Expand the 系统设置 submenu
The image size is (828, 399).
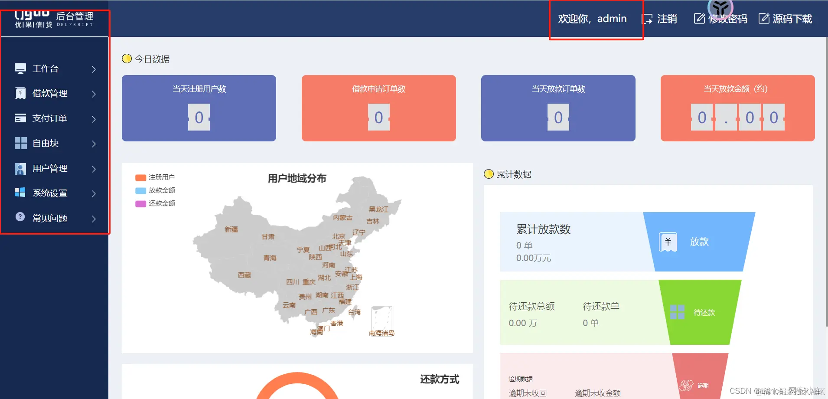pos(94,193)
